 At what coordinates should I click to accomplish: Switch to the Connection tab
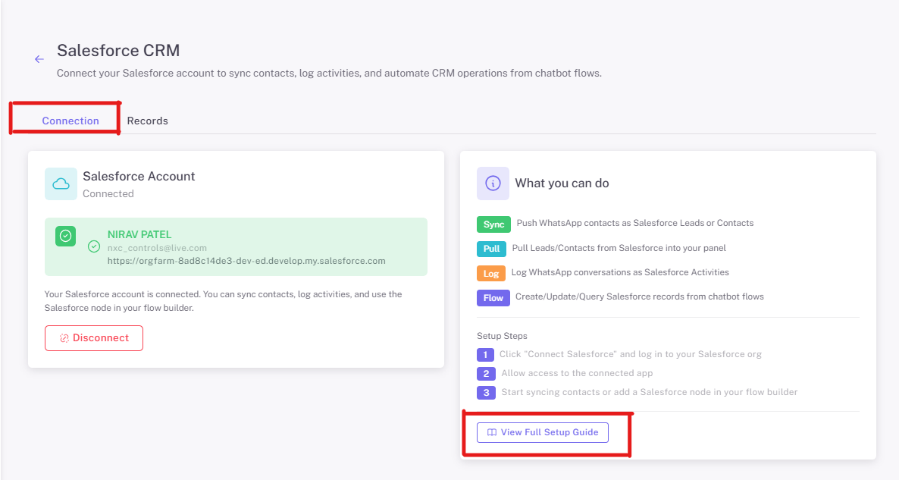pos(70,121)
